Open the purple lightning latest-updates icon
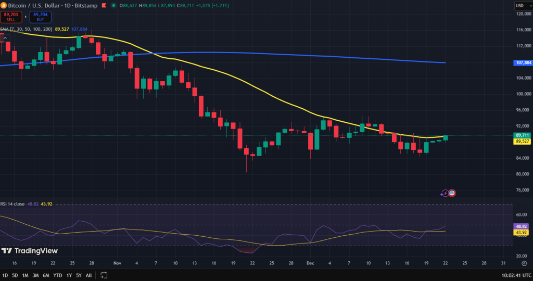Screen dimensions: 533x281 pos(445,194)
